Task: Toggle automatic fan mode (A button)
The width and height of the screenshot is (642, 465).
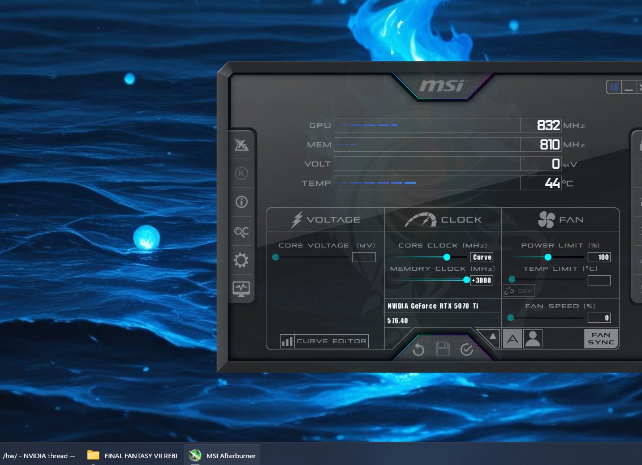Action: (512, 339)
